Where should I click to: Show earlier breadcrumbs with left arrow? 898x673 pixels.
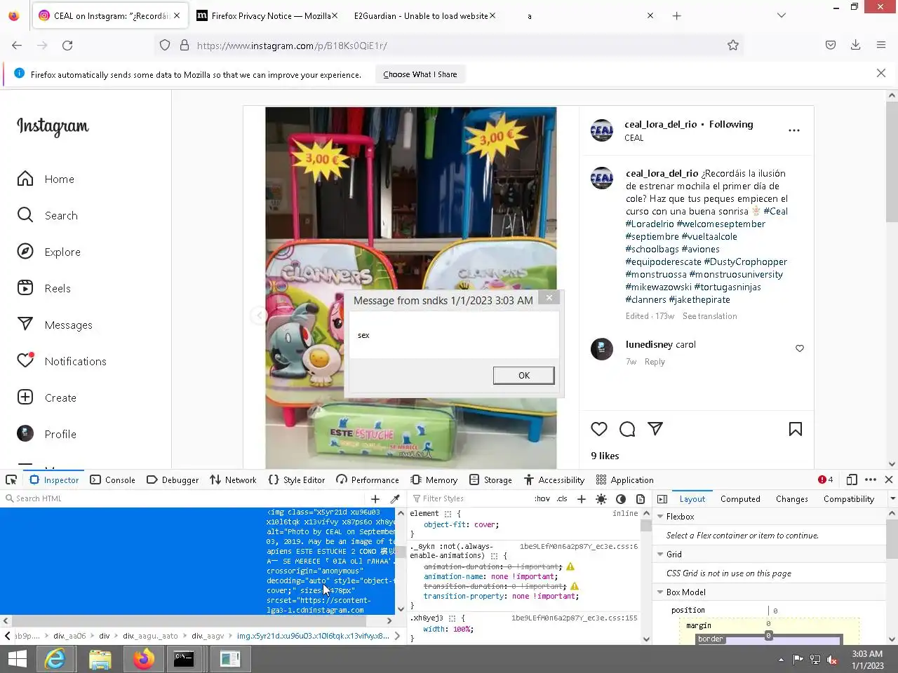(x=7, y=636)
